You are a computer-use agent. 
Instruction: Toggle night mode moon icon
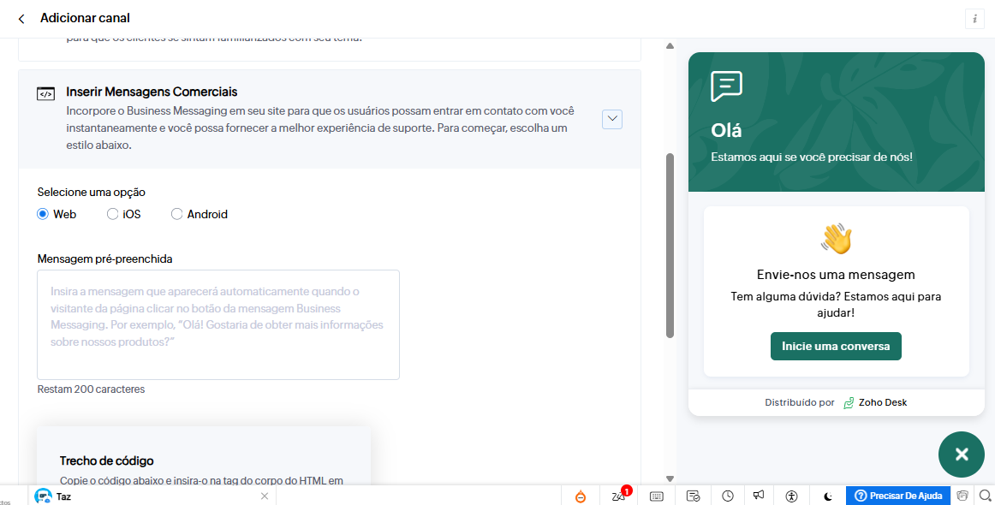click(828, 496)
